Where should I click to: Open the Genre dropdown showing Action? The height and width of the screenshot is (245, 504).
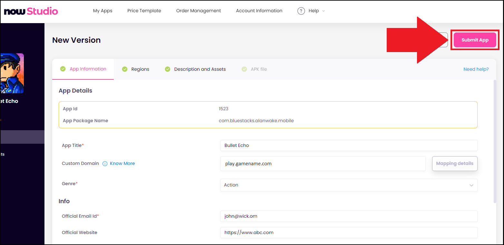coord(349,185)
